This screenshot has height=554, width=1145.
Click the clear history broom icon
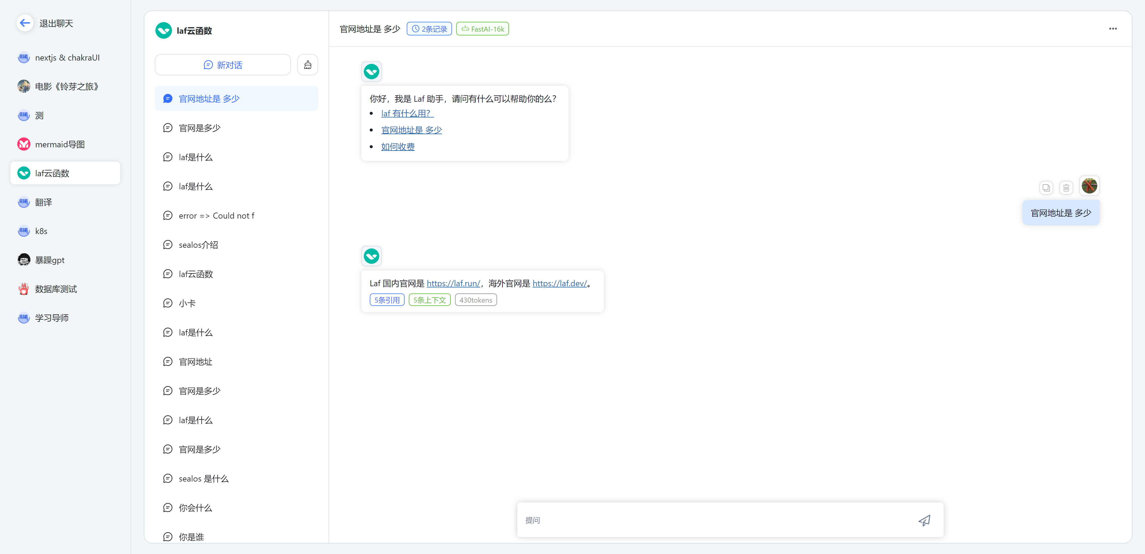click(307, 64)
